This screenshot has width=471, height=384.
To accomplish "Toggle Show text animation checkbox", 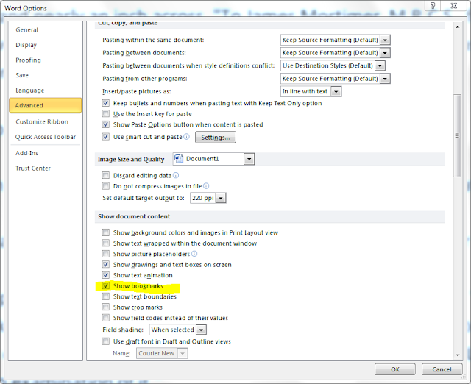I will [x=106, y=275].
